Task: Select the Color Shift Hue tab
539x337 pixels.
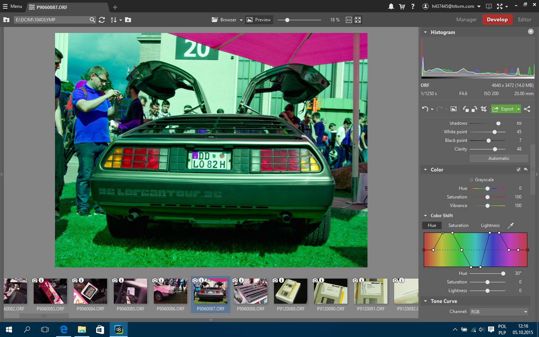Action: tap(432, 225)
